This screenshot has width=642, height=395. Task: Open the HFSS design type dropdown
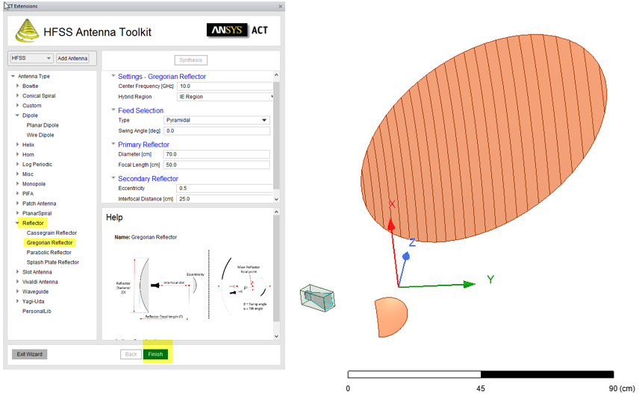click(x=31, y=58)
